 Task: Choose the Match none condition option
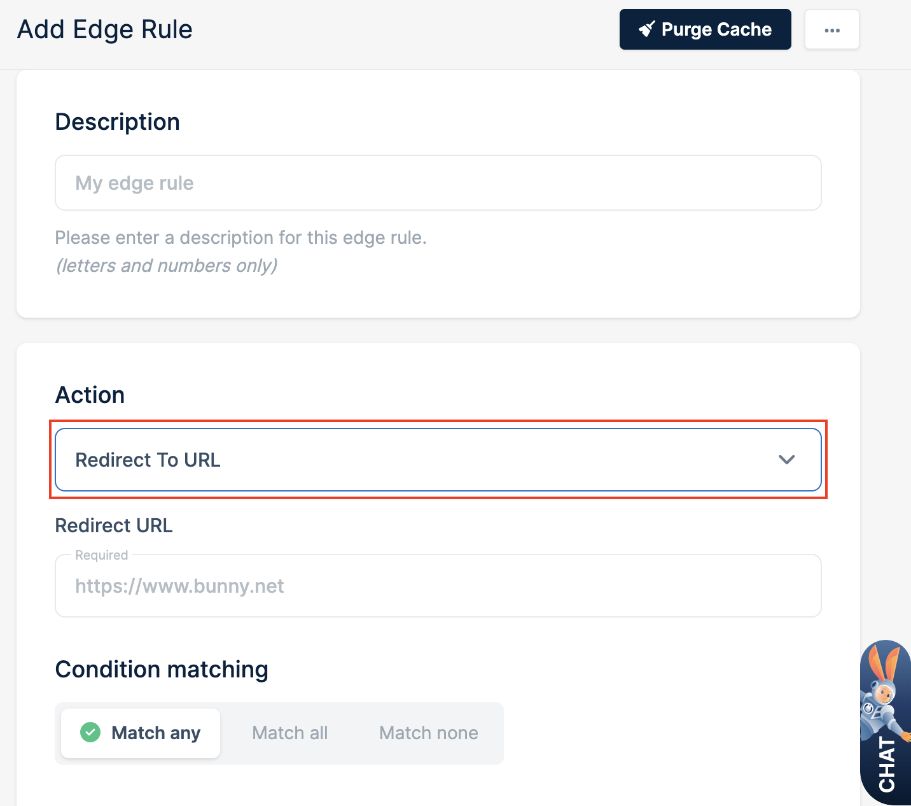click(x=429, y=733)
